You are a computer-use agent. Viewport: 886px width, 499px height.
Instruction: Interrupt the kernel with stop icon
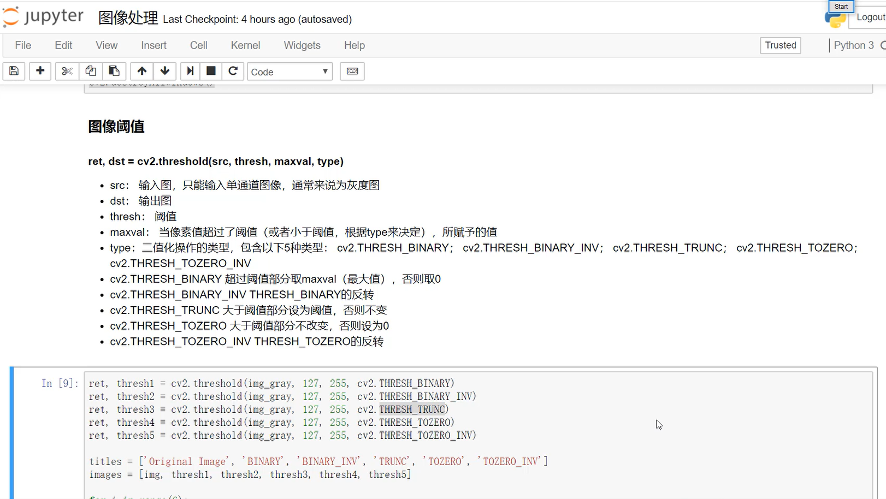[211, 72]
